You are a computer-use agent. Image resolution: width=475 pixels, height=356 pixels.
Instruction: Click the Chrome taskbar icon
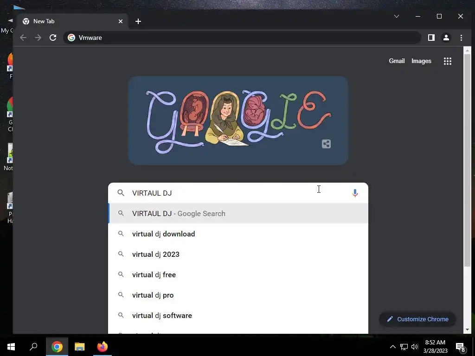pyautogui.click(x=57, y=347)
